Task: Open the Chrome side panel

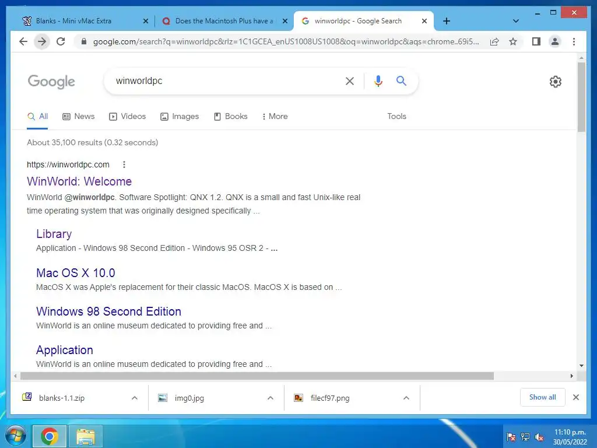Action: coord(536,41)
